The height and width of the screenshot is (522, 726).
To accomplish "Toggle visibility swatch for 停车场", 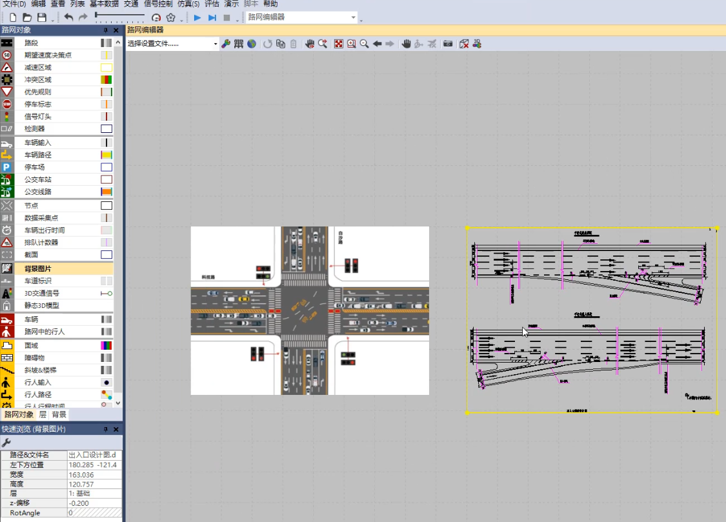I will (x=106, y=167).
